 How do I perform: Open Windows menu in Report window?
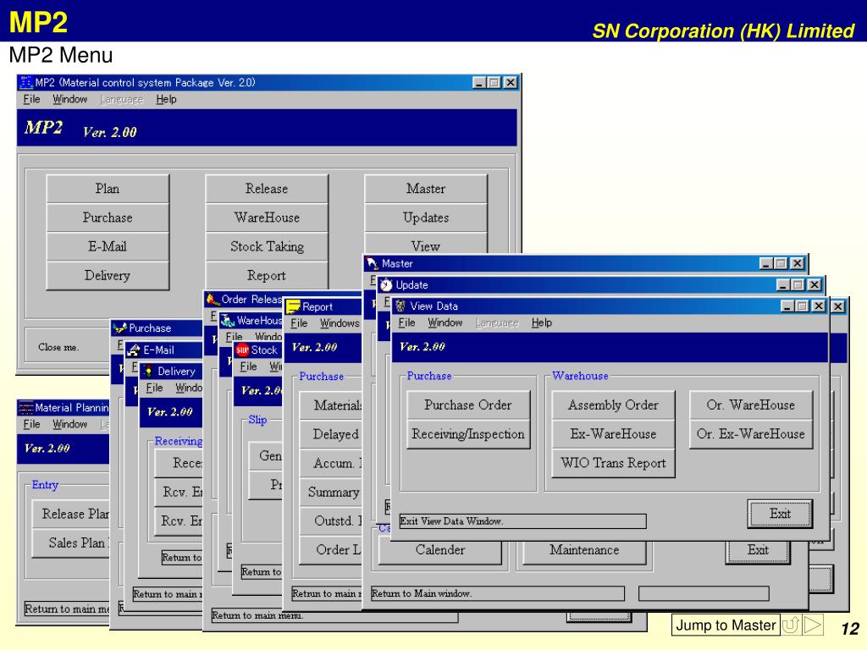[340, 323]
